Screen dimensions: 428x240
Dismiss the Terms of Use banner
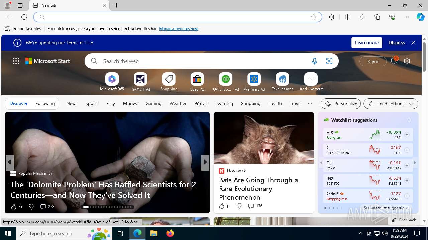[397, 43]
